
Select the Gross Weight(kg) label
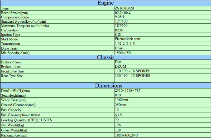click(x=14, y=130)
